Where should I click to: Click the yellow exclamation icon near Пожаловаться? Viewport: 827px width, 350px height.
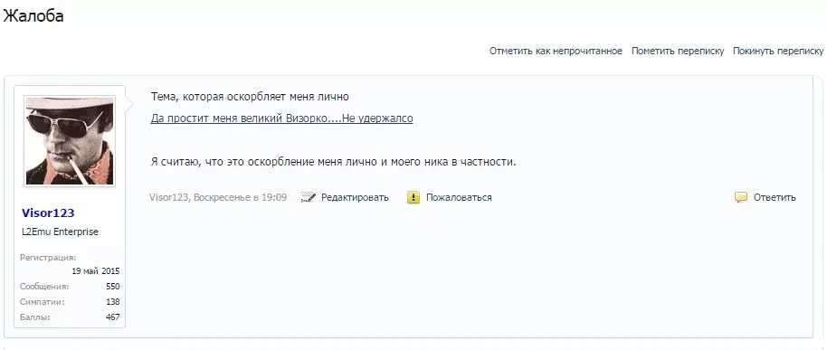coord(413,198)
